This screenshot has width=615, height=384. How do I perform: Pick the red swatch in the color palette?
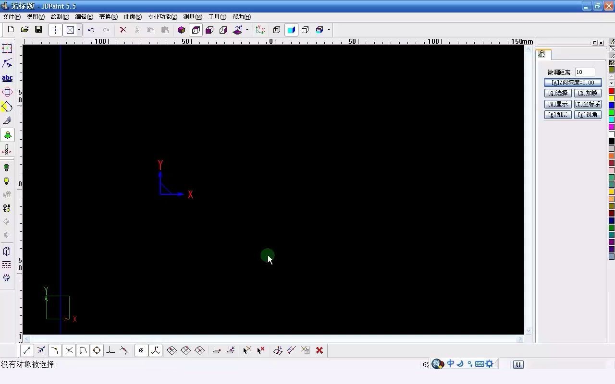(612, 91)
